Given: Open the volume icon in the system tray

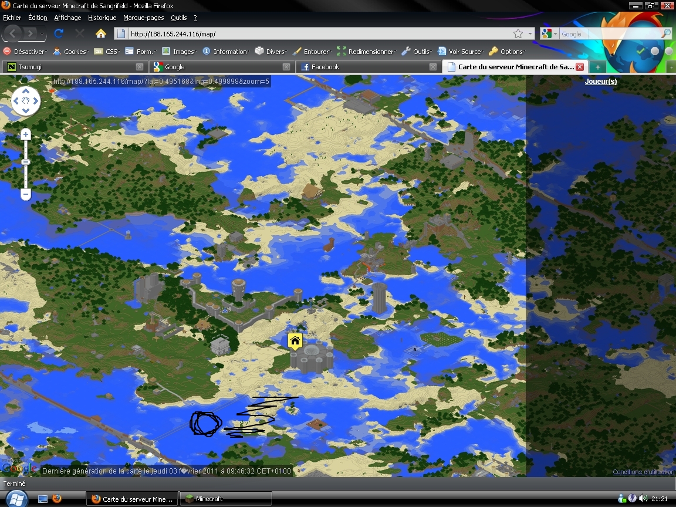Looking at the screenshot, I should (643, 498).
